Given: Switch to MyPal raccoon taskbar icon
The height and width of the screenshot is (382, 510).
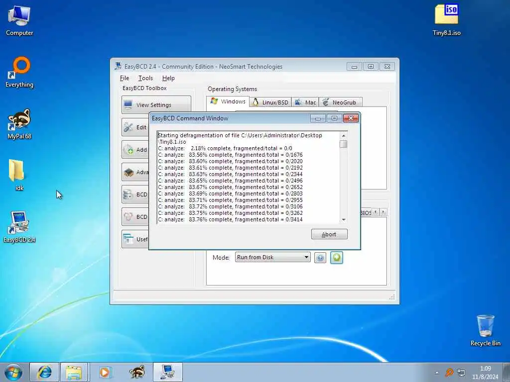Looking at the screenshot, I should click(x=137, y=372).
